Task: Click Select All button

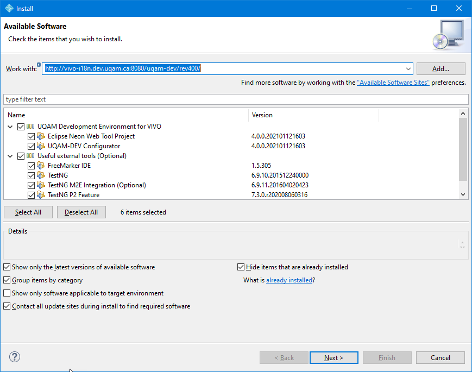Action: [x=28, y=212]
